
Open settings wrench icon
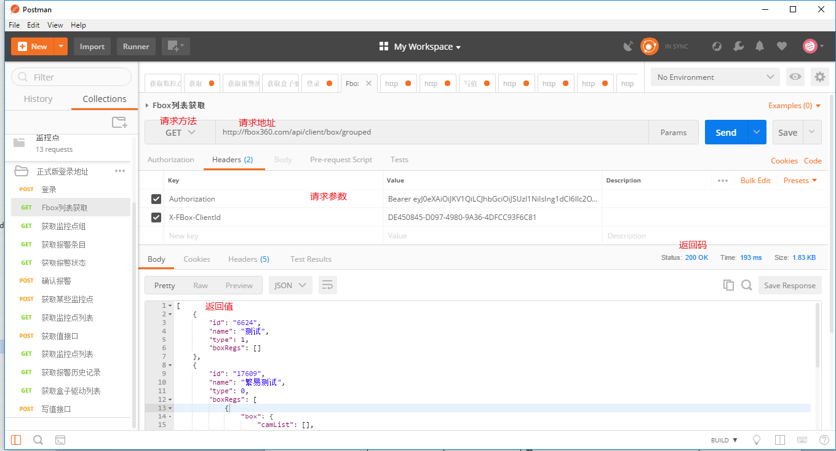(x=739, y=46)
